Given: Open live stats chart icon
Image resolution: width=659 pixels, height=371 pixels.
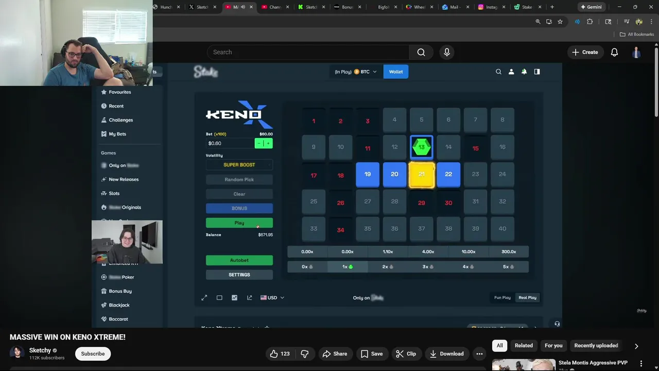Looking at the screenshot, I should (234, 297).
